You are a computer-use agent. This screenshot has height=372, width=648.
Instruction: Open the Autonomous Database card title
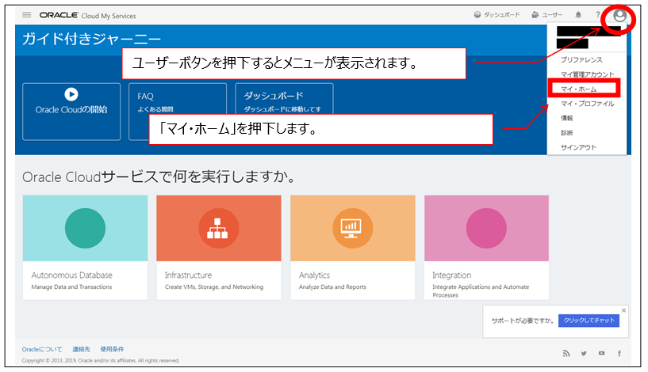tap(72, 275)
